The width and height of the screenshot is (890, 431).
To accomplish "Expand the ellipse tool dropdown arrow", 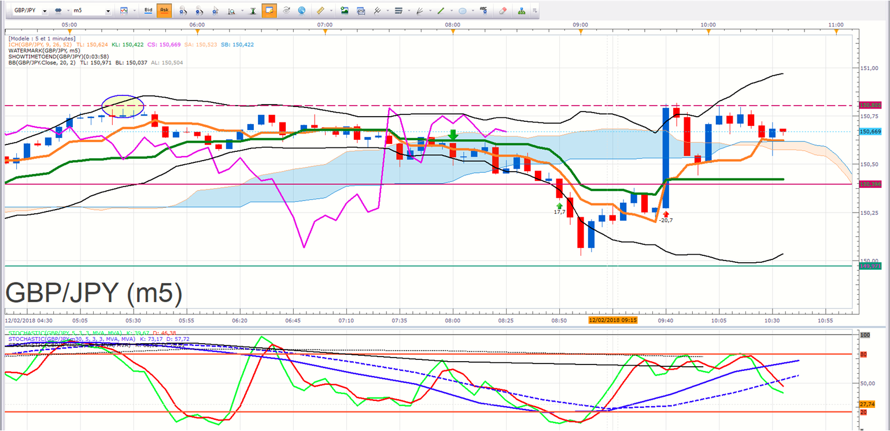I will [472, 10].
